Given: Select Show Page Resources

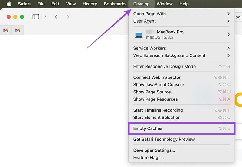Looking at the screenshot, I should (x=182, y=99).
